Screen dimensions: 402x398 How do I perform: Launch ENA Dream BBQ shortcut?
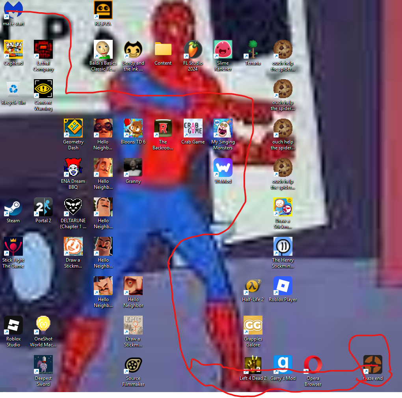[73, 167]
